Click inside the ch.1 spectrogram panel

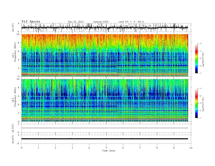105,55
